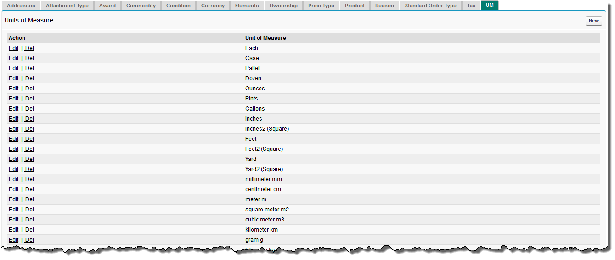Click the New button
This screenshot has width=615, height=260.
(593, 21)
